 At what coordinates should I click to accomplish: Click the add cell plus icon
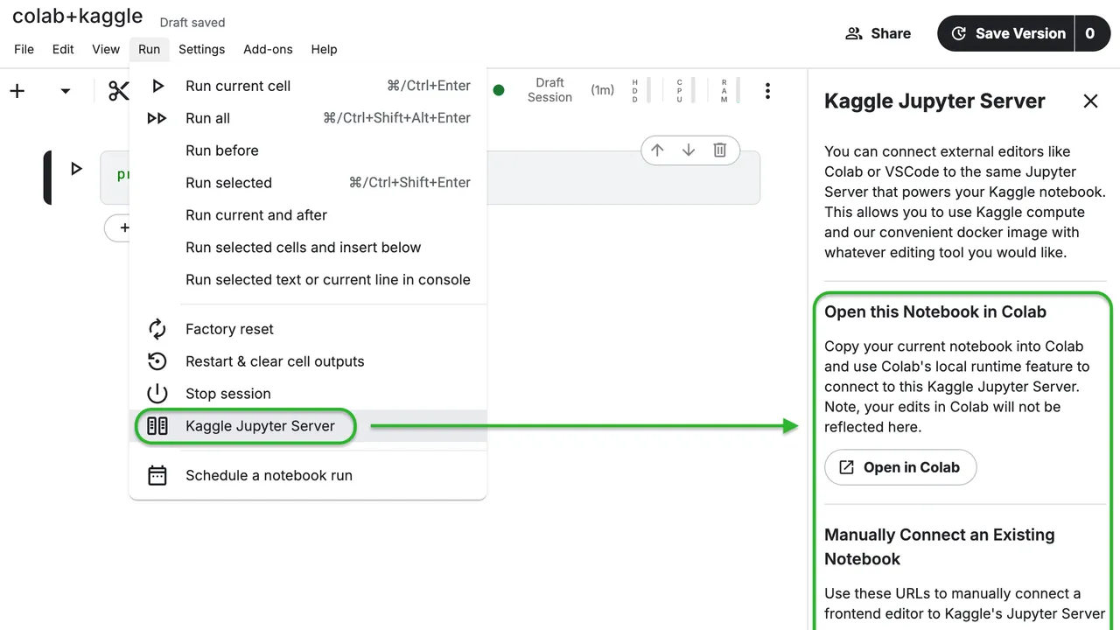pyautogui.click(x=17, y=91)
